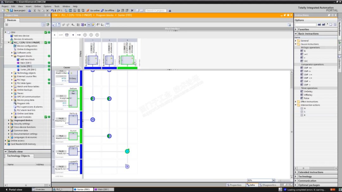Click the intersection node on the LuggageCheck row

127,151
